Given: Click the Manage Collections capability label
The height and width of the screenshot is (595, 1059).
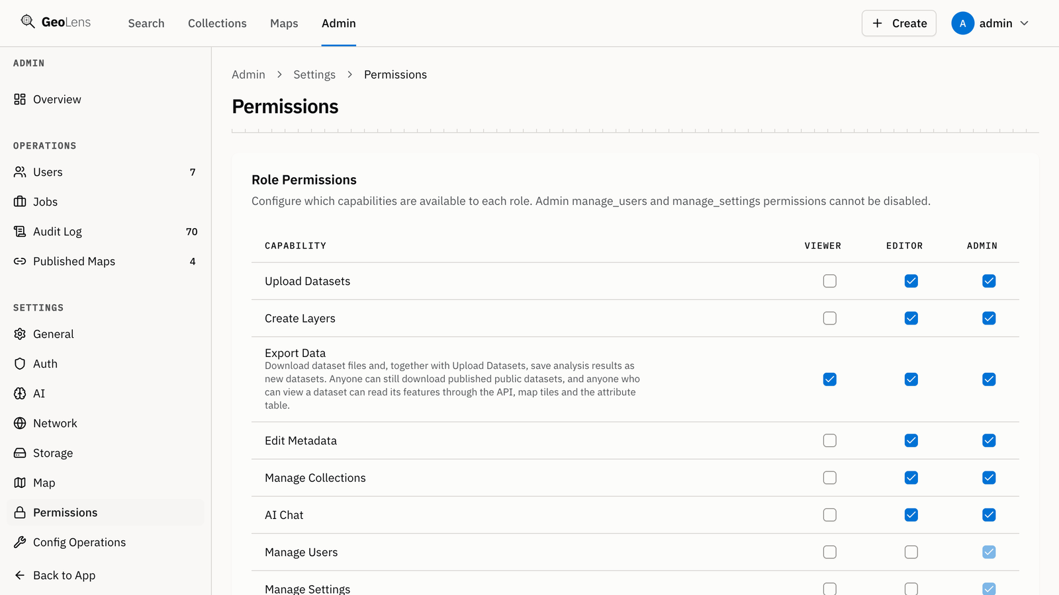Looking at the screenshot, I should point(315,478).
